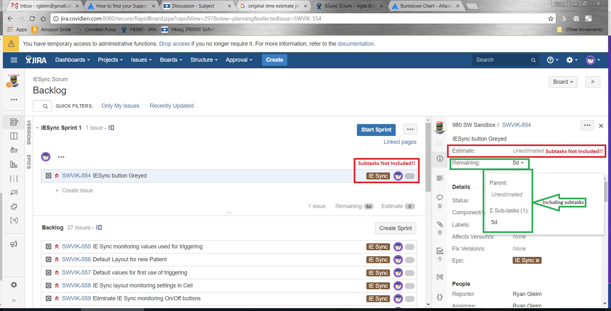The width and height of the screenshot is (611, 311).
Task: Open the megaphone feedback icon in sidebar
Action: (14, 244)
